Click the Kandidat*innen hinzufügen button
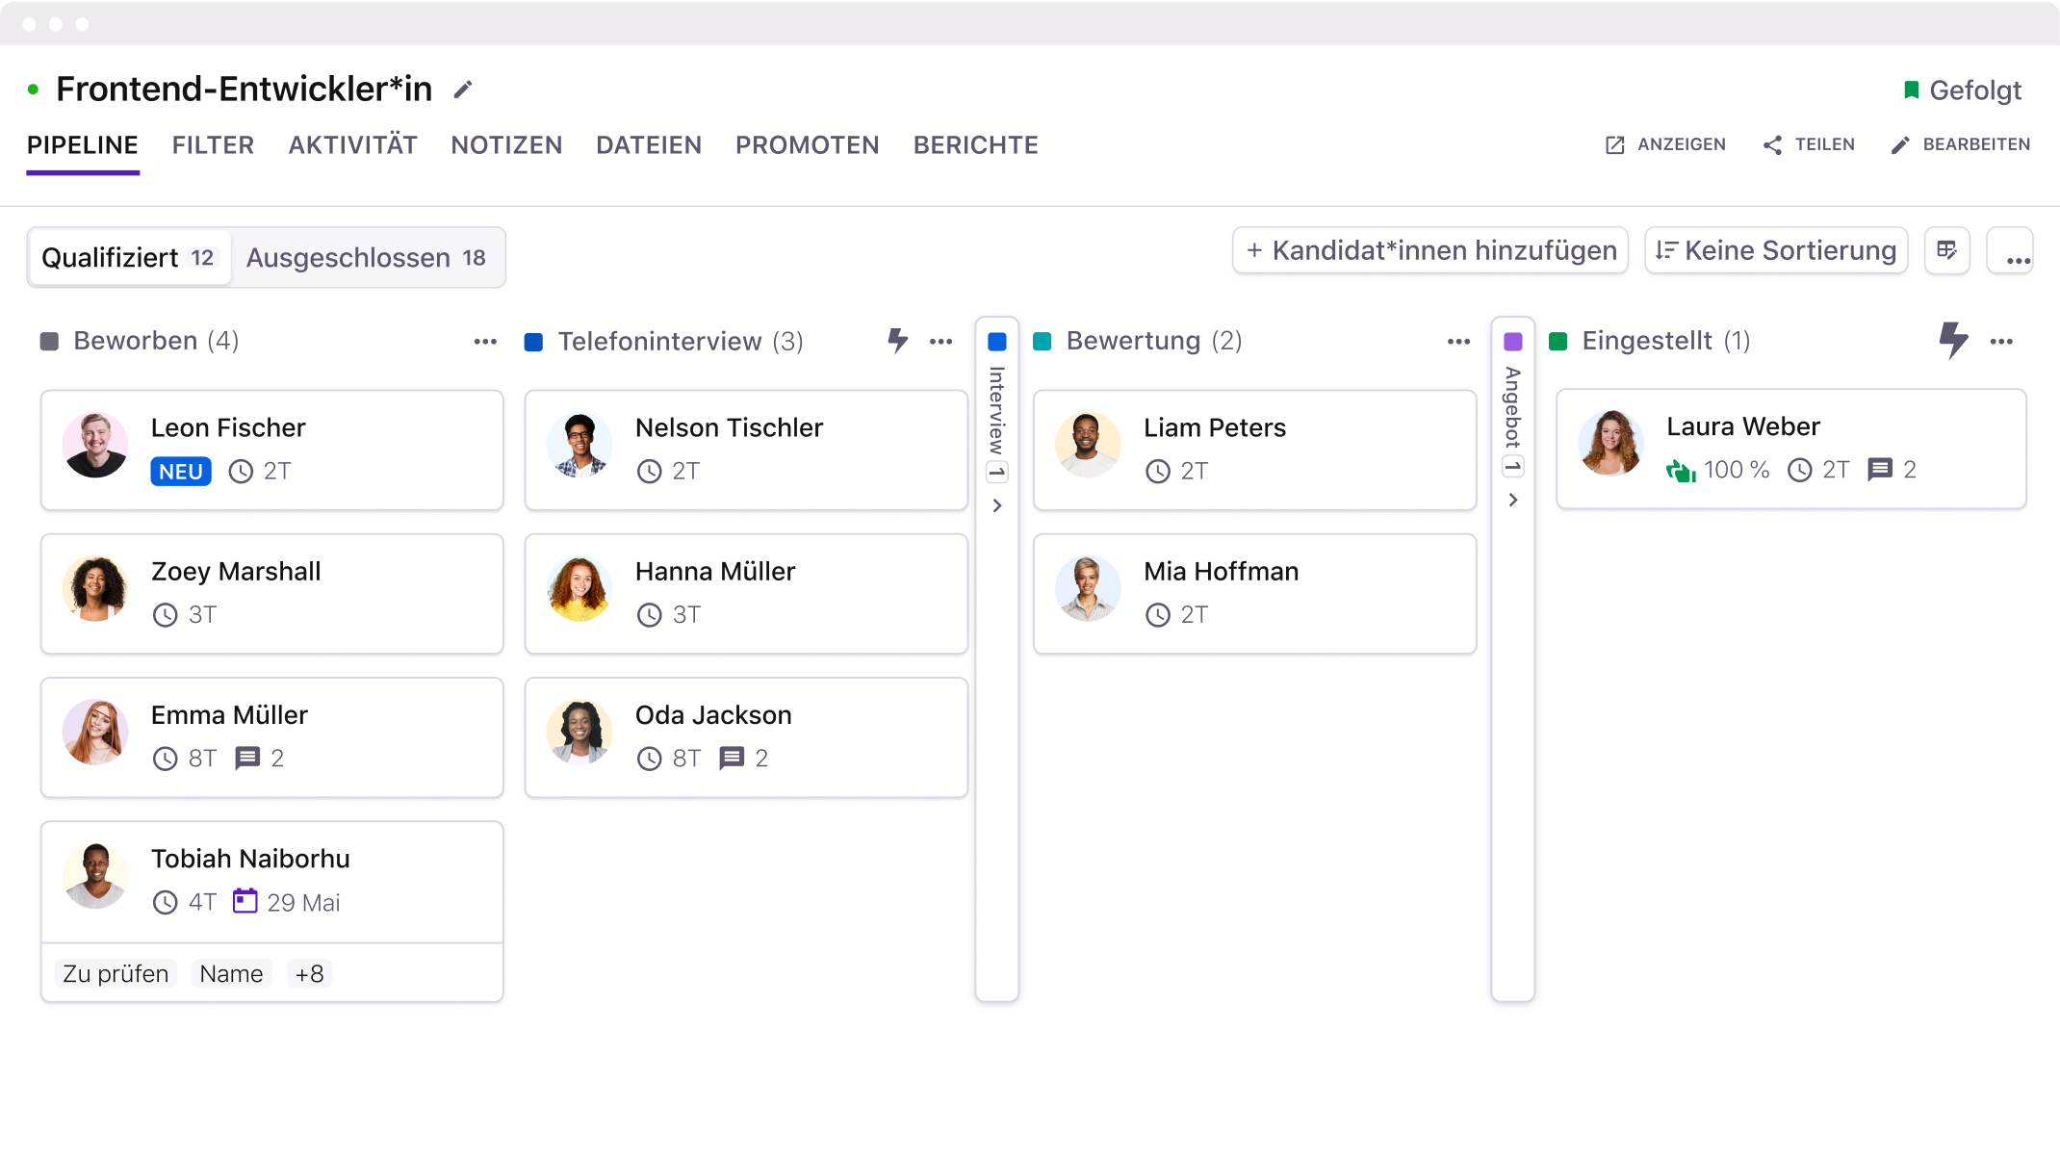2060x1159 pixels. [x=1430, y=250]
